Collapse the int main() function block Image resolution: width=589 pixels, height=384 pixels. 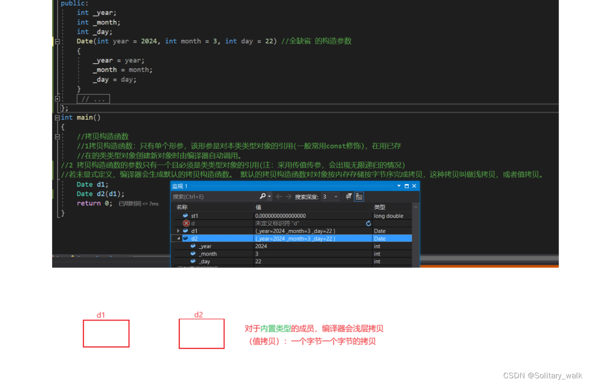[x=57, y=118]
